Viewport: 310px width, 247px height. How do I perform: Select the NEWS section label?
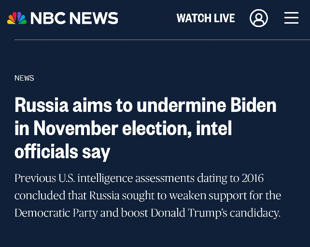coord(24,78)
